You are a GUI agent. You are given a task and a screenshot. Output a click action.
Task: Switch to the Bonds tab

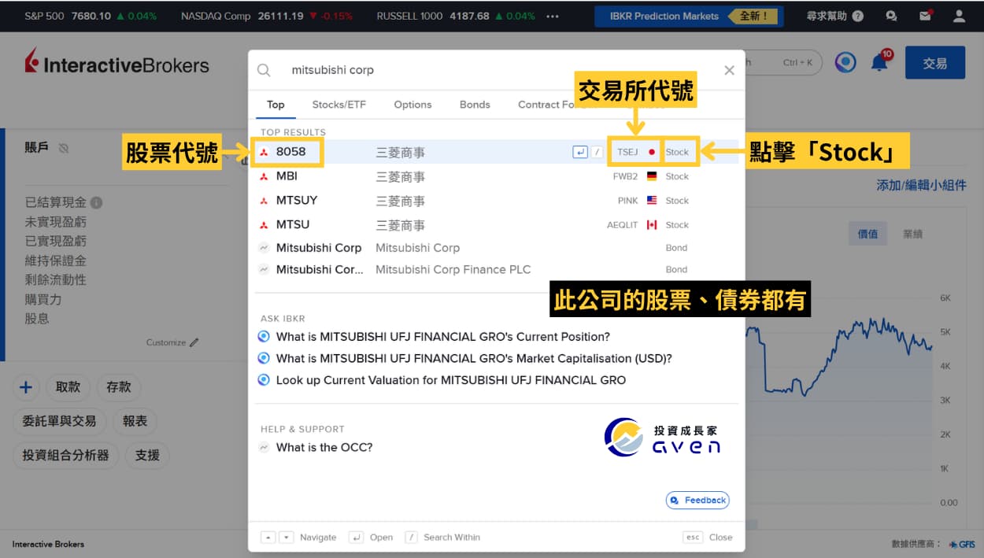[x=475, y=105]
